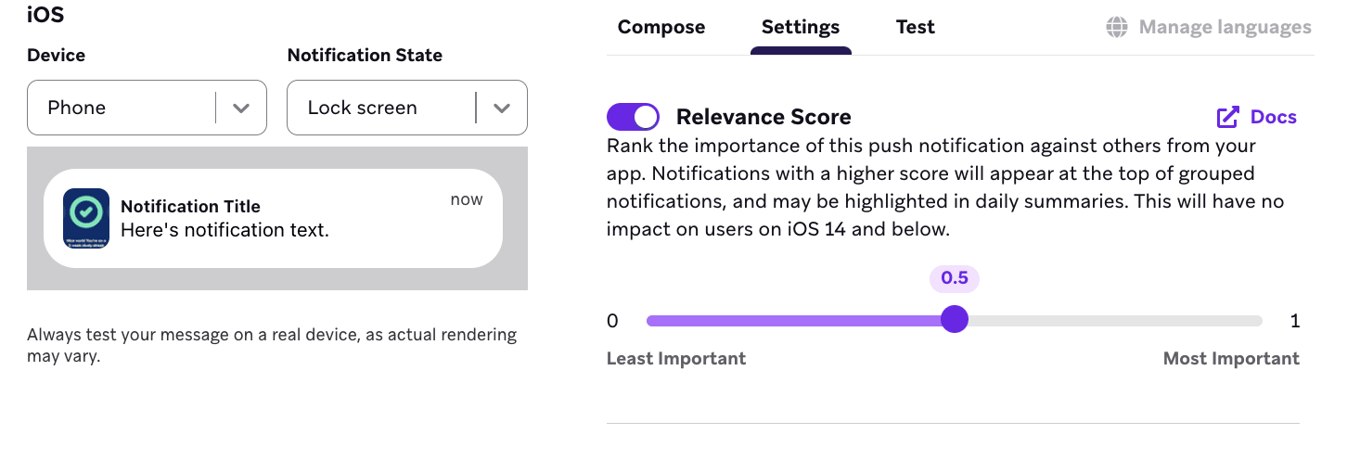1360x460 pixels.
Task: Click the Notification Title preview text
Action: (190, 207)
